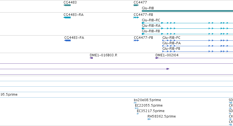Image resolution: width=233 pixels, height=126 pixels.
Task: Select the CG4483 gene arrow glyph
Action: coord(67,5)
